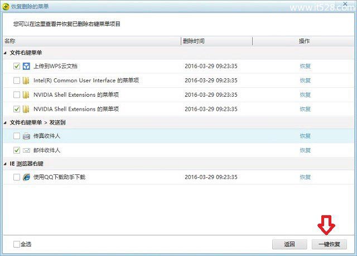Screen dimensions: 357x256
Task: Click the 操作 column header
Action: coord(303,41)
